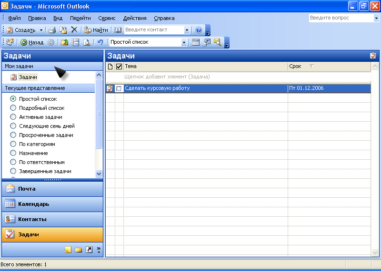
Task: Open the Field Chooser icon
Action: [x=207, y=42]
